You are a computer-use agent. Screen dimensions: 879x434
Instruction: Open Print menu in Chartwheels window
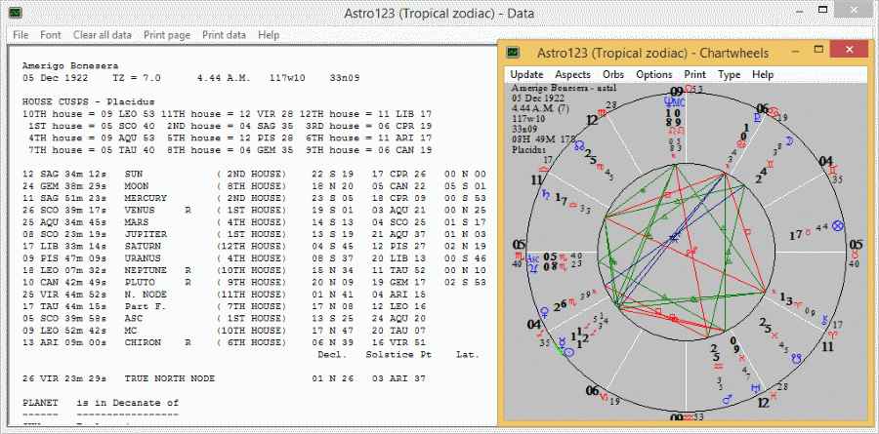point(694,74)
